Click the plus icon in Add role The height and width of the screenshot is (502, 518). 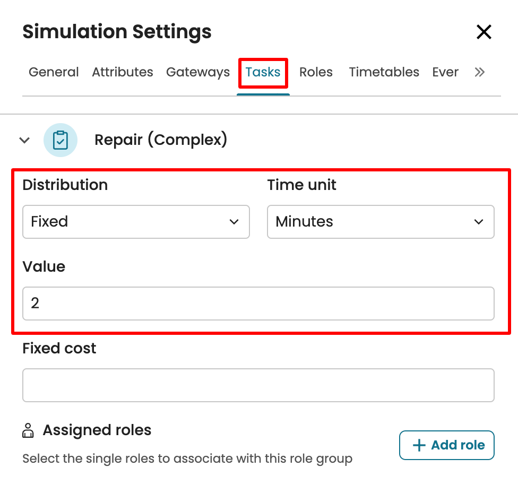click(419, 445)
